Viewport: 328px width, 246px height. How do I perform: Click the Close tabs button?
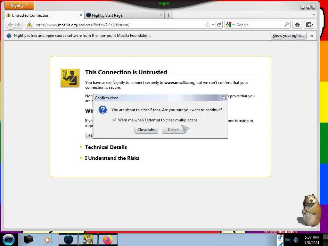146,130
